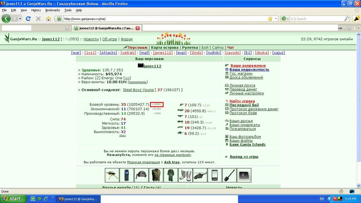This screenshot has width=361, height=203.
Task: Reload the current page
Action: point(28,19)
